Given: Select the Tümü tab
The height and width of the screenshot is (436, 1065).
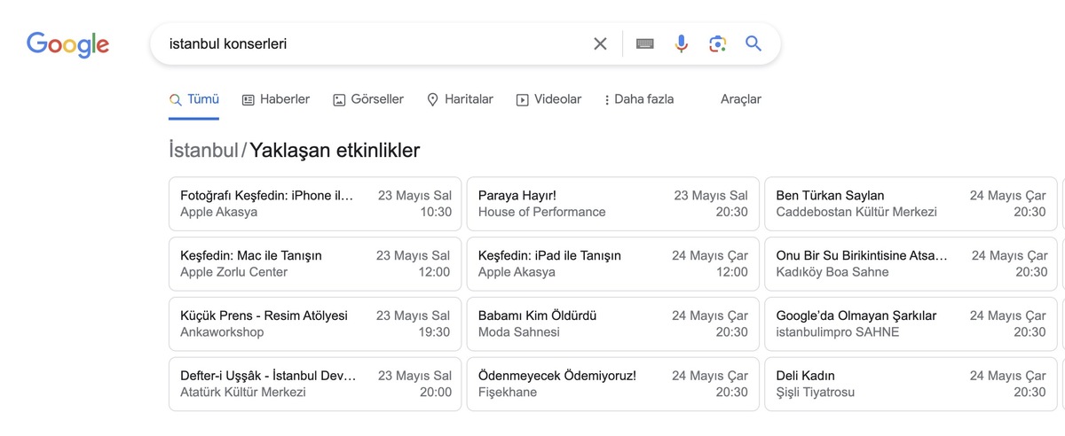Looking at the screenshot, I should click(194, 99).
